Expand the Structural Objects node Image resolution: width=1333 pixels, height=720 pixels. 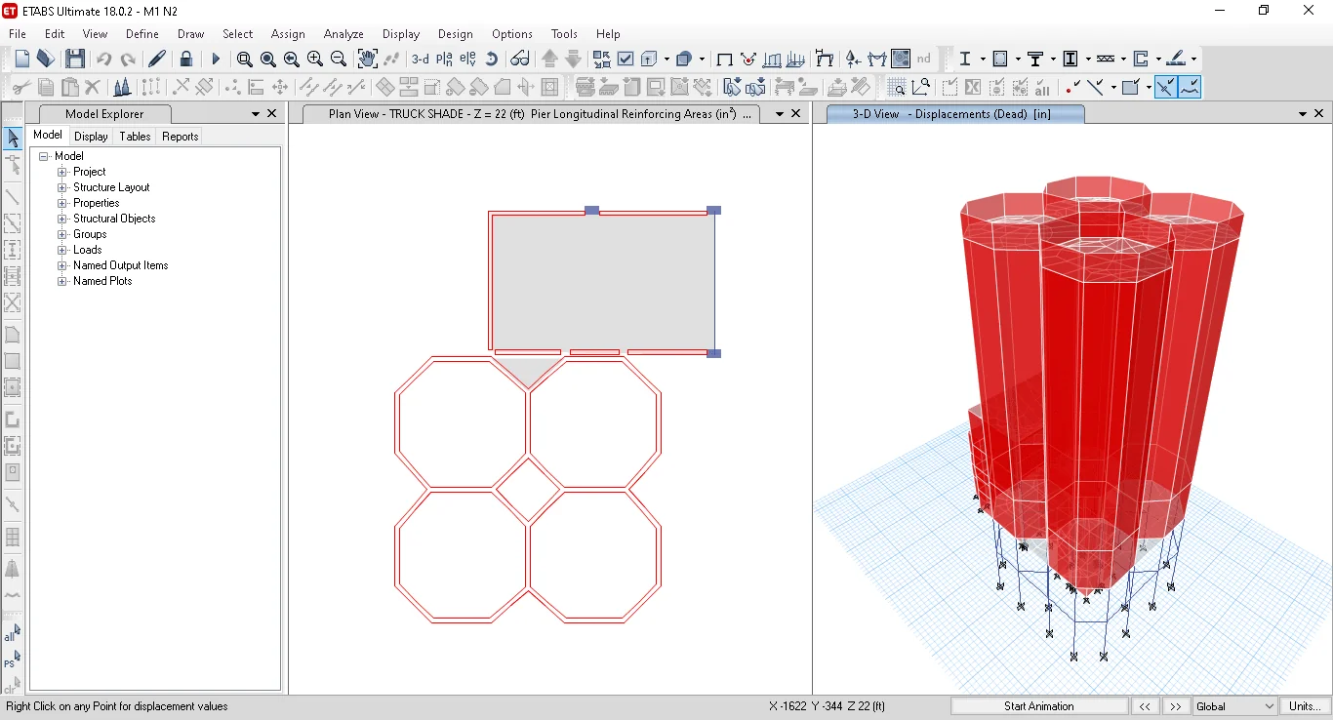(62, 219)
